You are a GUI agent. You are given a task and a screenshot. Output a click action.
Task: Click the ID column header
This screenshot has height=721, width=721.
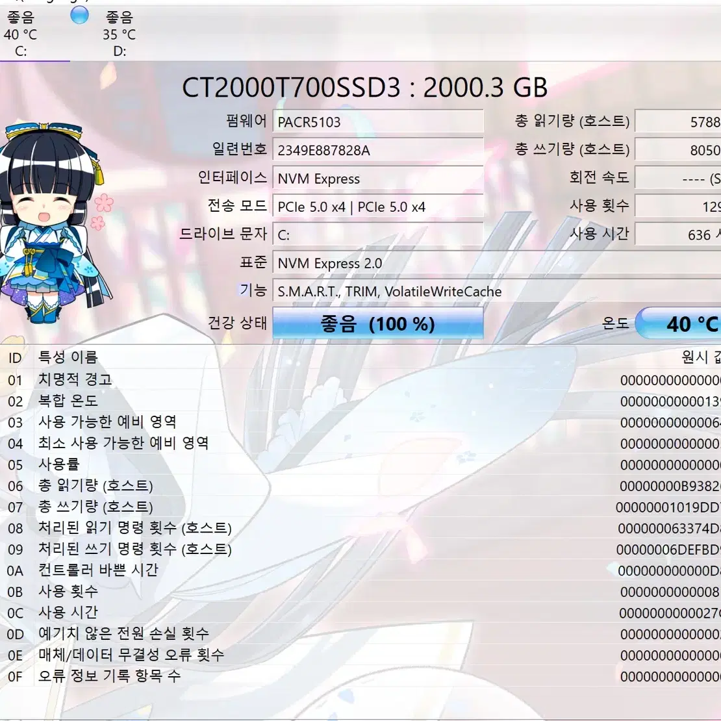15,357
